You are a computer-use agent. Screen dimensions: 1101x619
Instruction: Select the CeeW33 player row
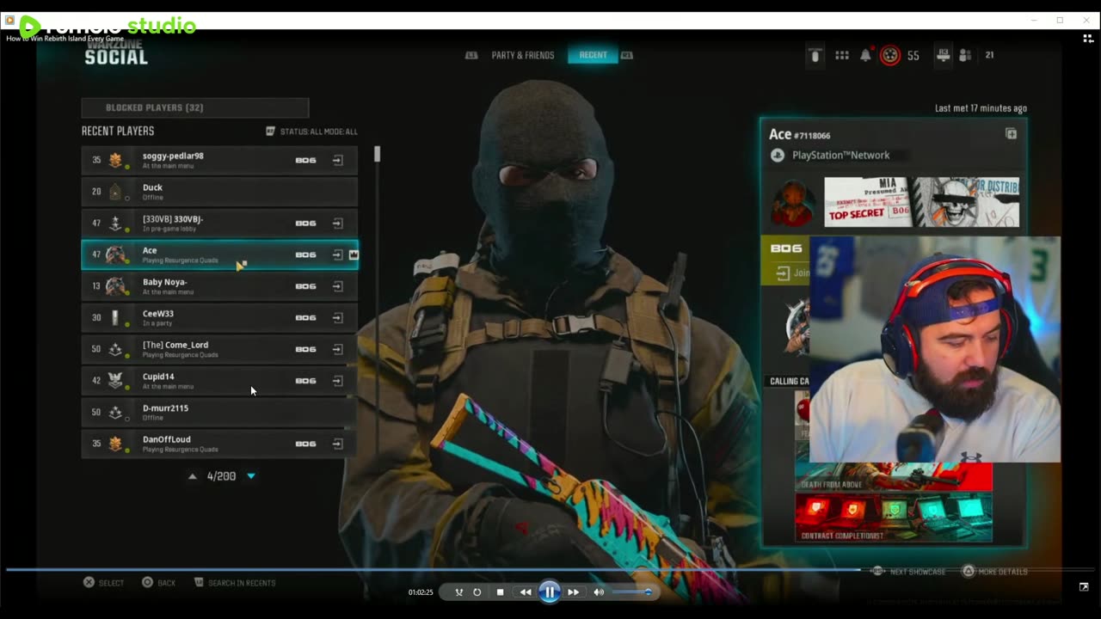coord(219,317)
